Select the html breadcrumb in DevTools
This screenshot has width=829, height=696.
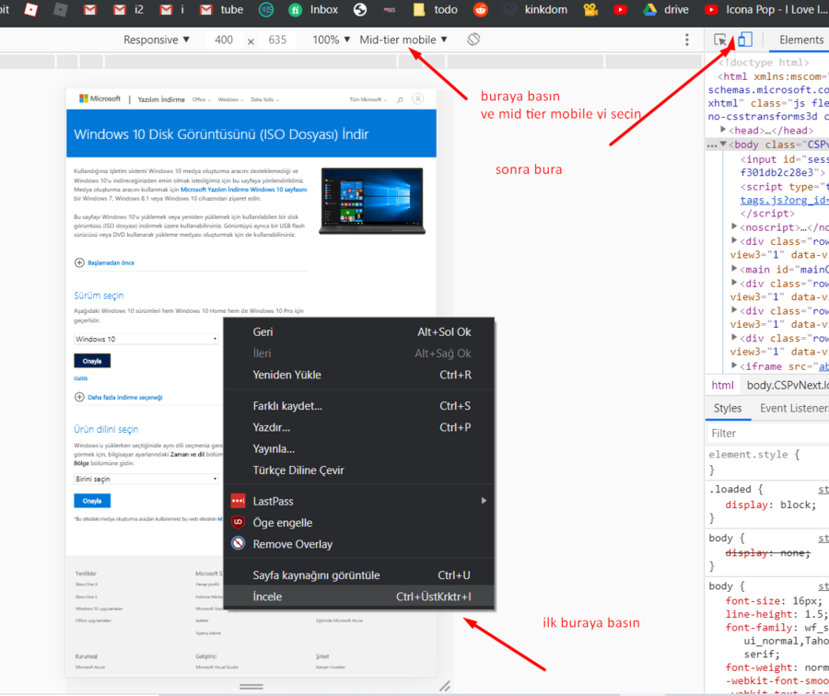pos(722,385)
